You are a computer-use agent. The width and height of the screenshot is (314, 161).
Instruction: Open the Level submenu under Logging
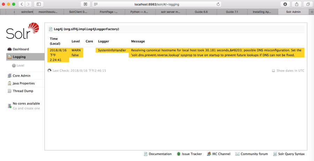pyautogui.click(x=21, y=66)
